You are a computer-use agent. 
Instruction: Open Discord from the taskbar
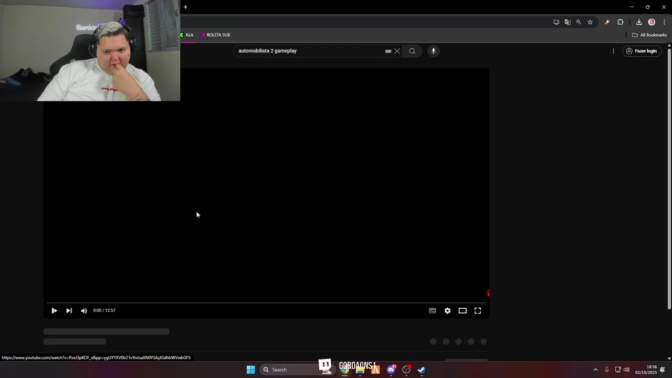tap(391, 370)
